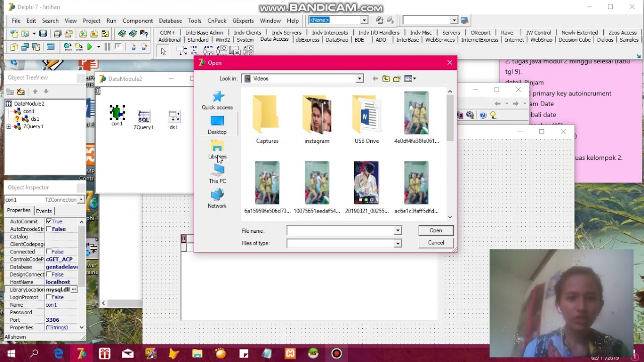Switch to Events tab in Object Inspector
Screen dimensions: 644x362
[x=44, y=211]
